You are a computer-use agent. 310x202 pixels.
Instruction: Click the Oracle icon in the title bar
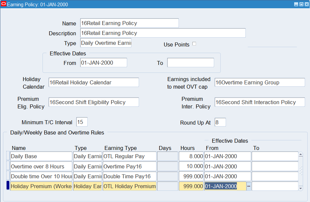(x=4, y=4)
